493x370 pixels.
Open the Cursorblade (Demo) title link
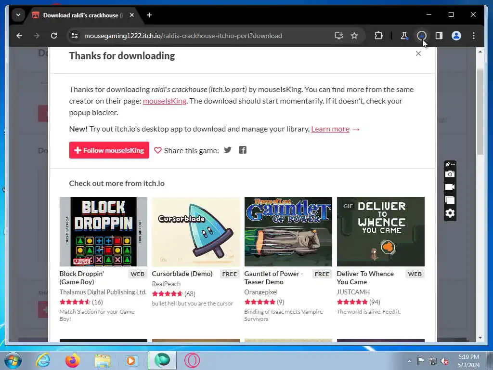tap(182, 274)
